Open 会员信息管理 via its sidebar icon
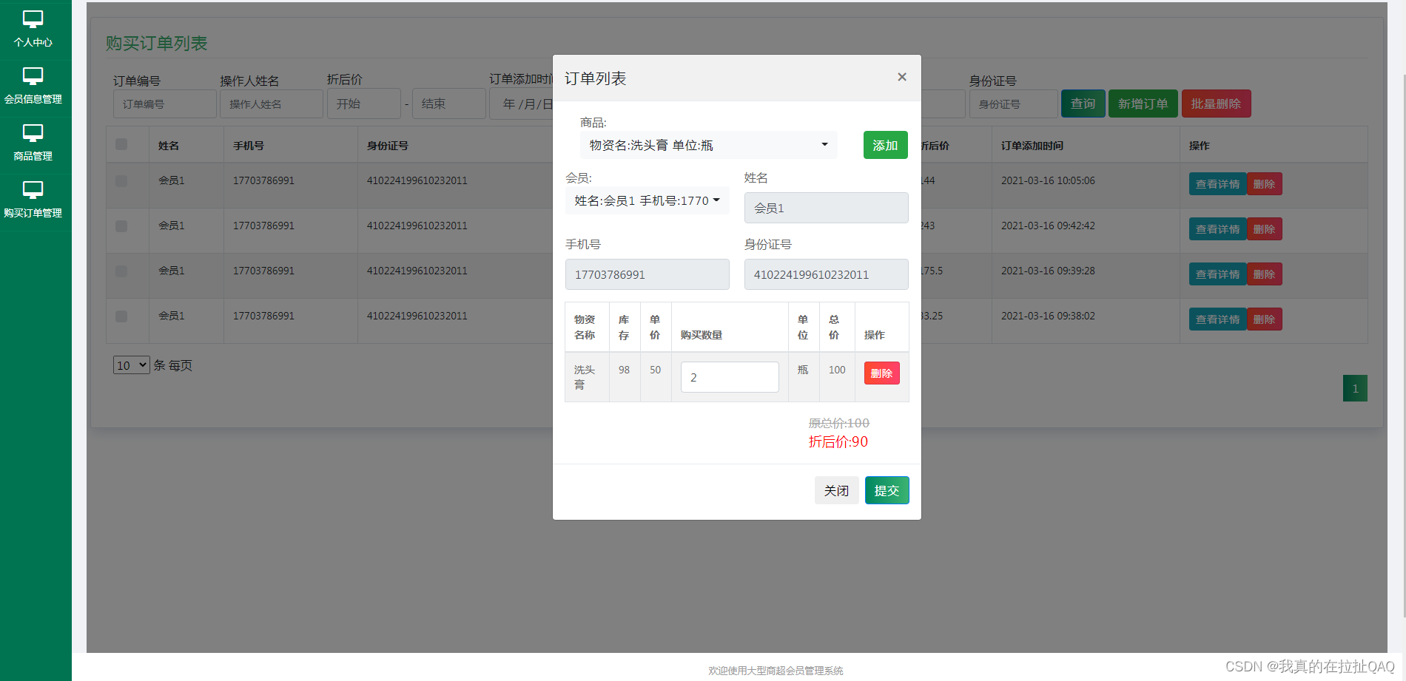Image resolution: width=1406 pixels, height=681 pixels. click(x=31, y=76)
